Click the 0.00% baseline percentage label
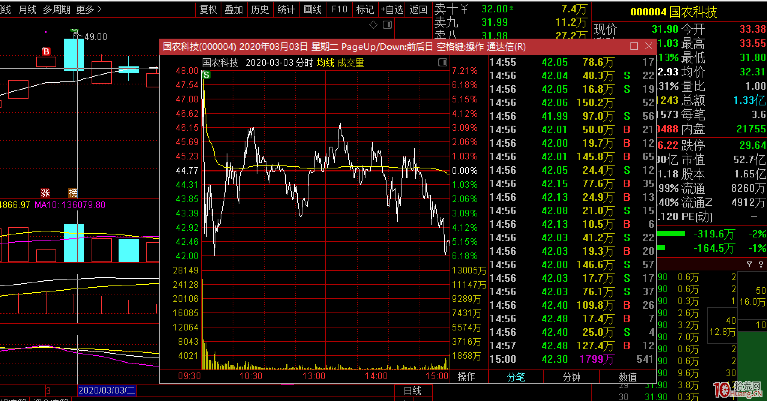767x401 pixels. tap(465, 171)
